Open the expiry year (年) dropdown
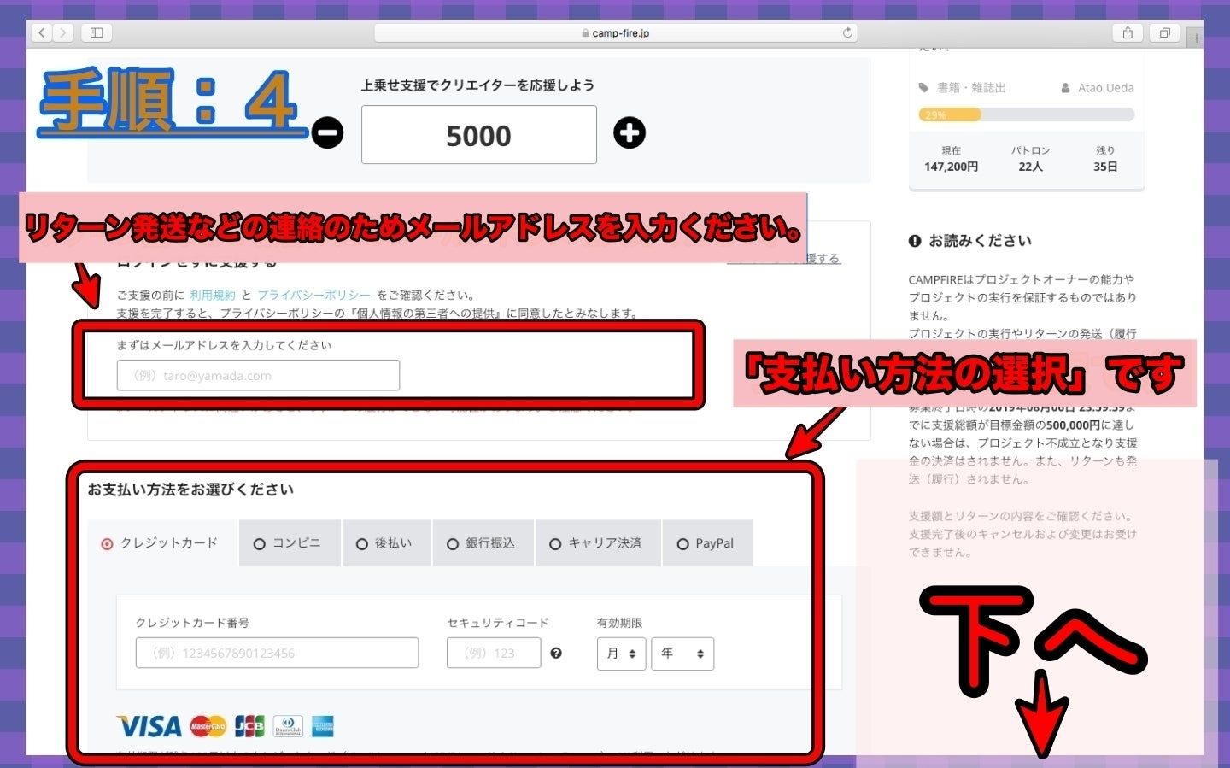The width and height of the screenshot is (1230, 768). pos(682,654)
